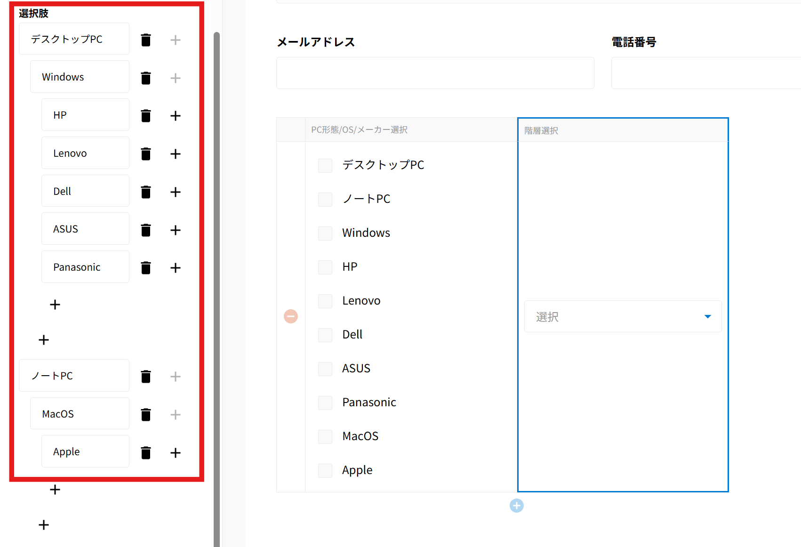The image size is (801, 547).
Task: Delete the ノートPC option
Action: point(146,377)
